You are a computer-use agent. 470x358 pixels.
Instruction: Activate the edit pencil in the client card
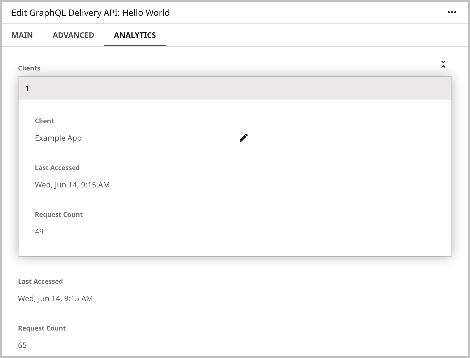tap(243, 138)
